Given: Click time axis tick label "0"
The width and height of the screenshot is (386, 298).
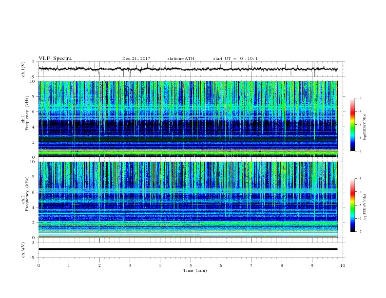Looking at the screenshot, I should click(x=39, y=265).
